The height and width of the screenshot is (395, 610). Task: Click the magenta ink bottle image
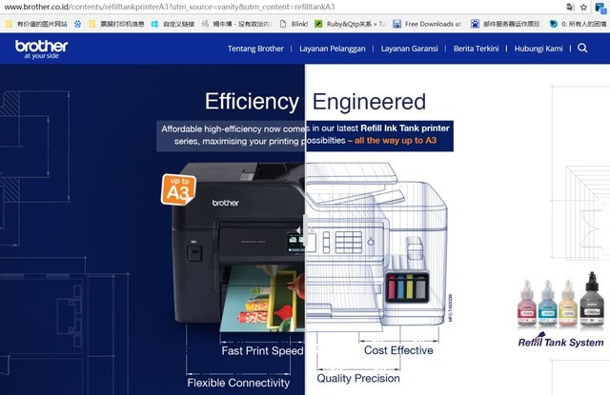point(527,302)
